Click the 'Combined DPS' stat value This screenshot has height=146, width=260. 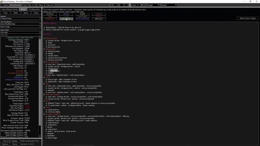point(30,64)
